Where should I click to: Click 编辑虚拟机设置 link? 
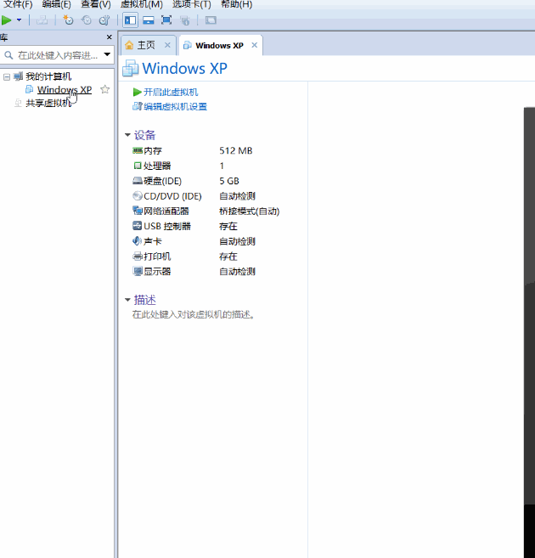pyautogui.click(x=176, y=106)
